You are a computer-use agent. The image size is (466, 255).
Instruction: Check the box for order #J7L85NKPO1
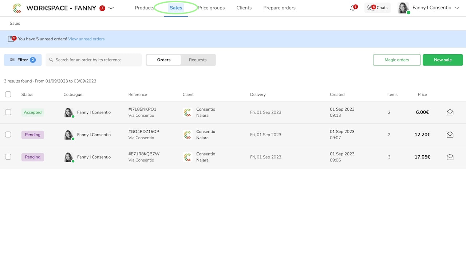(x=8, y=112)
